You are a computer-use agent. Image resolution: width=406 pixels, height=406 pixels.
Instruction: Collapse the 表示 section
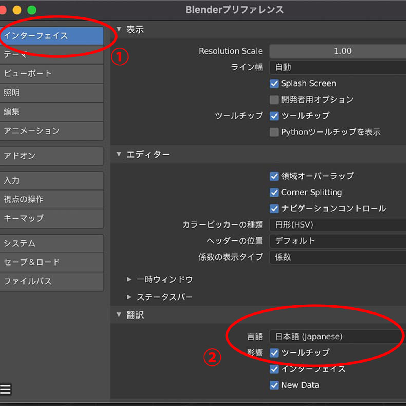coord(119,29)
